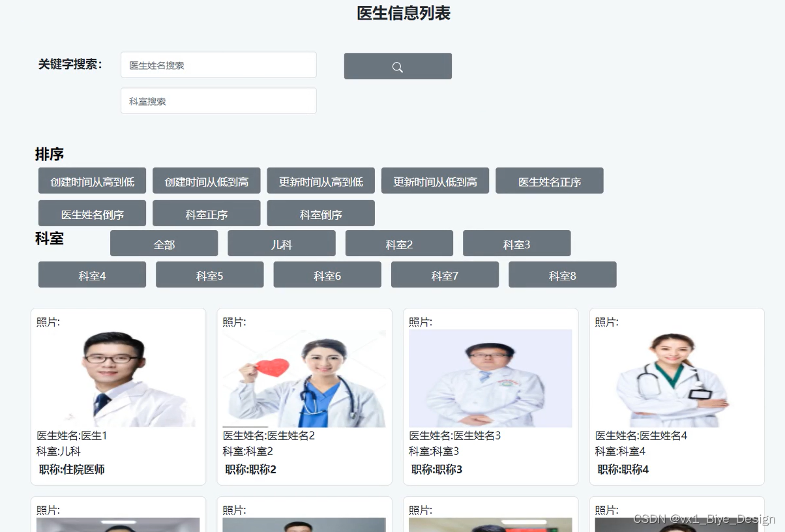Focus the 科室搜索 input field

pos(218,101)
